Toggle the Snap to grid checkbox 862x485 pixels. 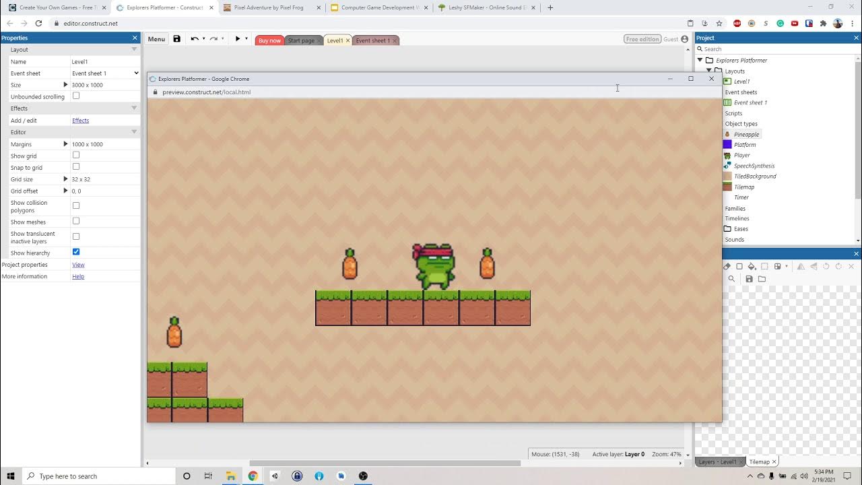click(x=76, y=167)
